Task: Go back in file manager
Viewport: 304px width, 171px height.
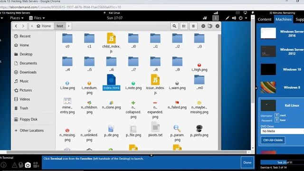Action: [x=16, y=26]
